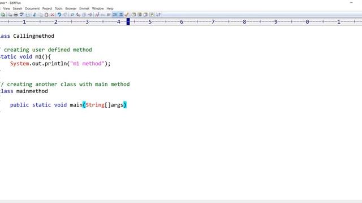The image size is (362, 203).
Task: Click the class name 'mainmethod'
Action: (32, 91)
